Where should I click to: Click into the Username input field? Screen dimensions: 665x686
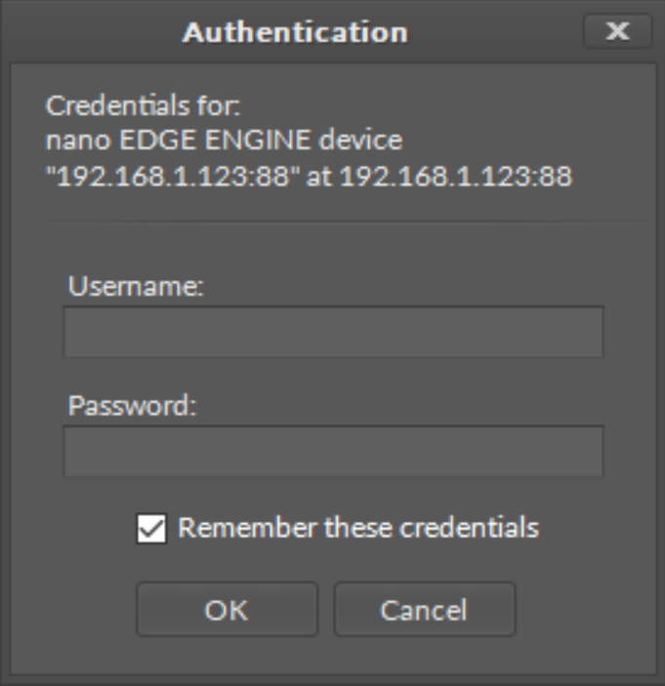tap(333, 332)
